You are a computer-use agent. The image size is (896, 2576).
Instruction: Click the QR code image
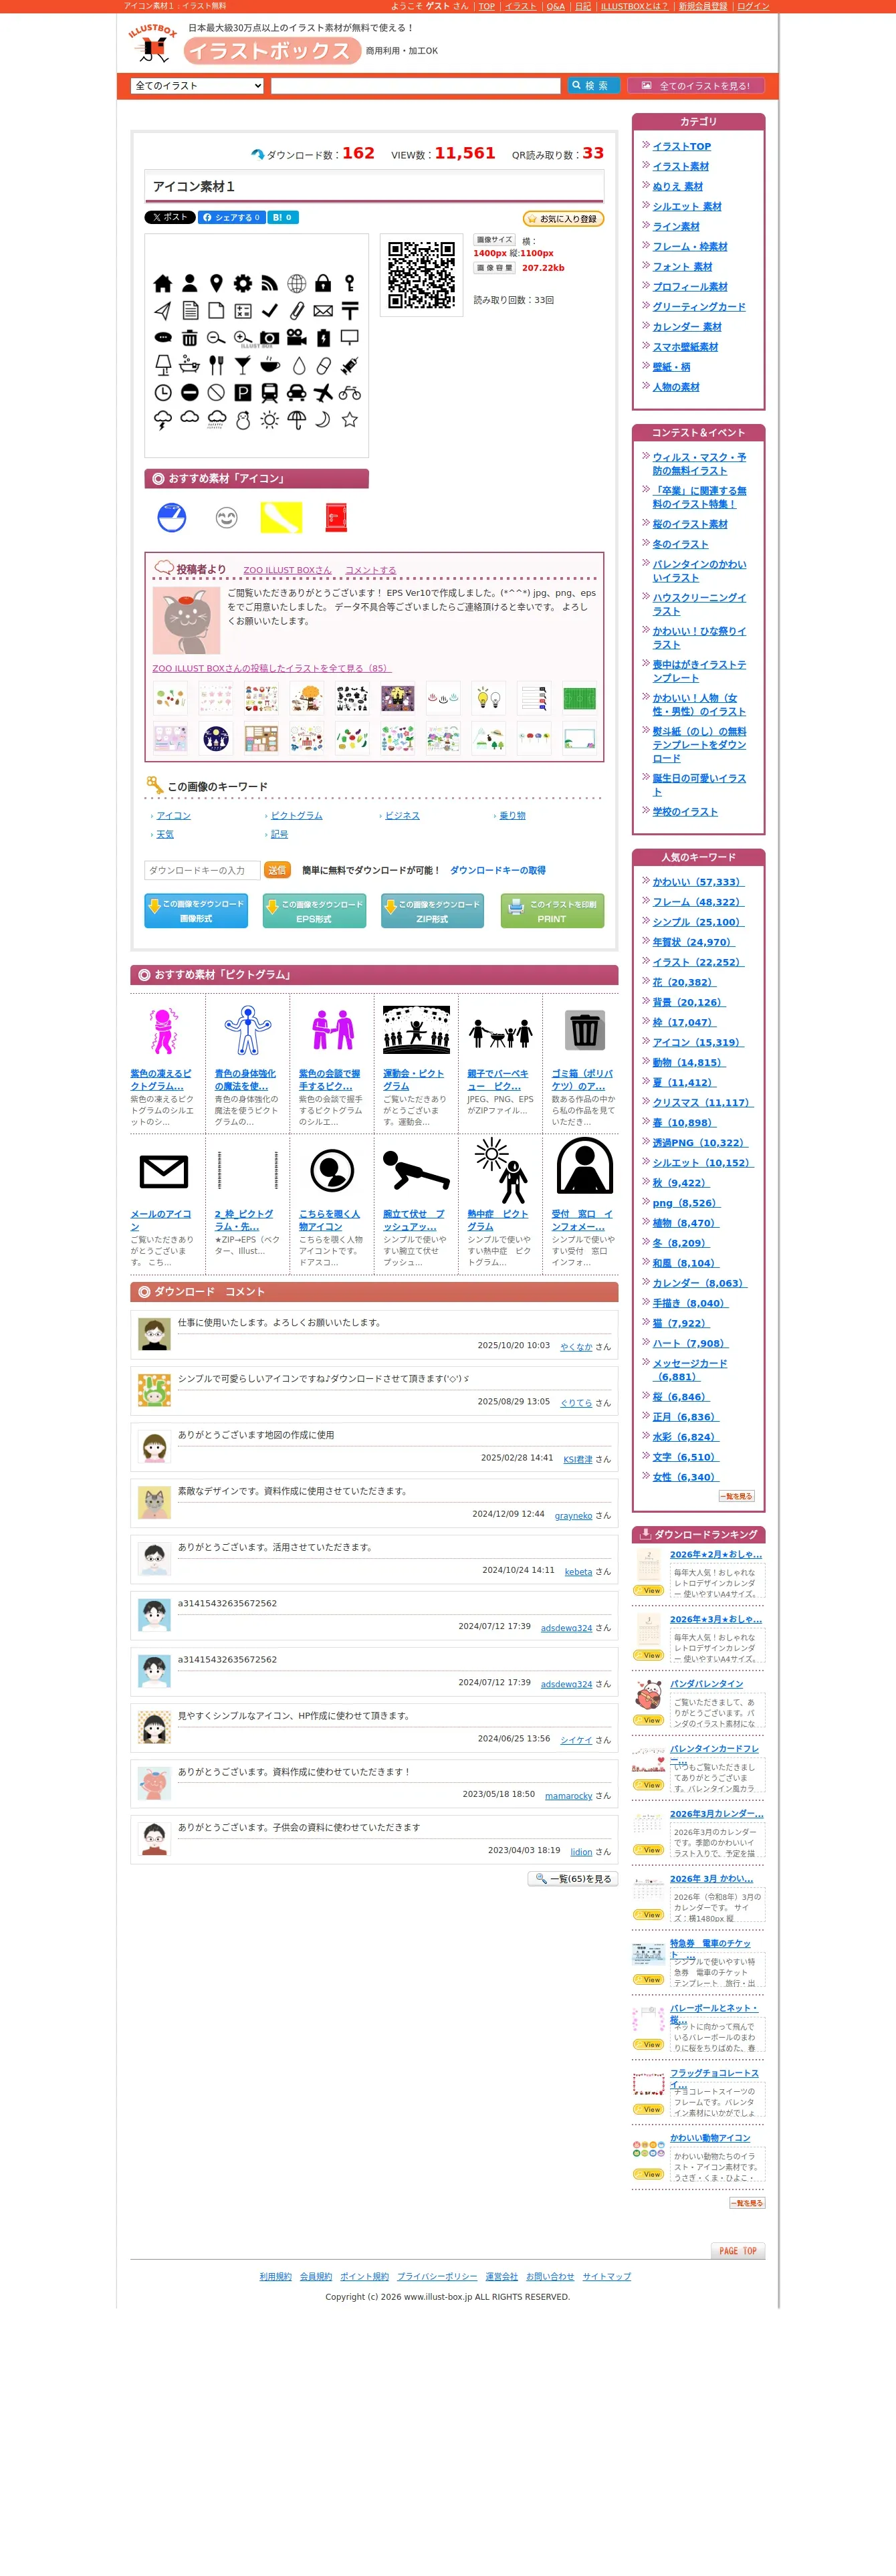click(x=421, y=274)
